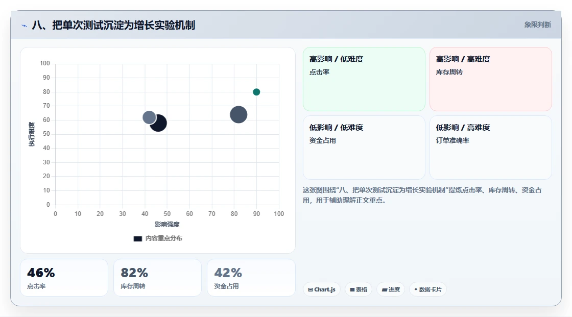Click the lightning icon beside the section title
Image resolution: width=572 pixels, height=317 pixels.
coord(25,26)
